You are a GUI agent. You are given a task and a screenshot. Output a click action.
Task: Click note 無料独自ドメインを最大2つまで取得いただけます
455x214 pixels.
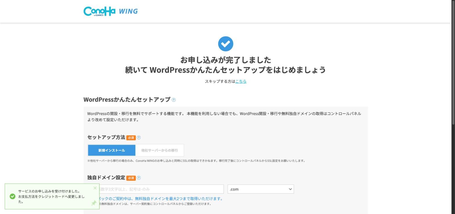(179, 199)
